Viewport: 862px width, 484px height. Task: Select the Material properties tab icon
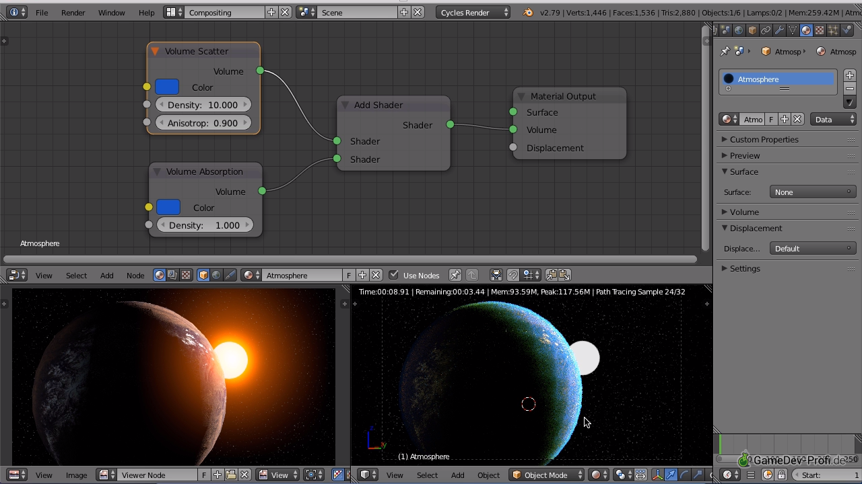[806, 30]
